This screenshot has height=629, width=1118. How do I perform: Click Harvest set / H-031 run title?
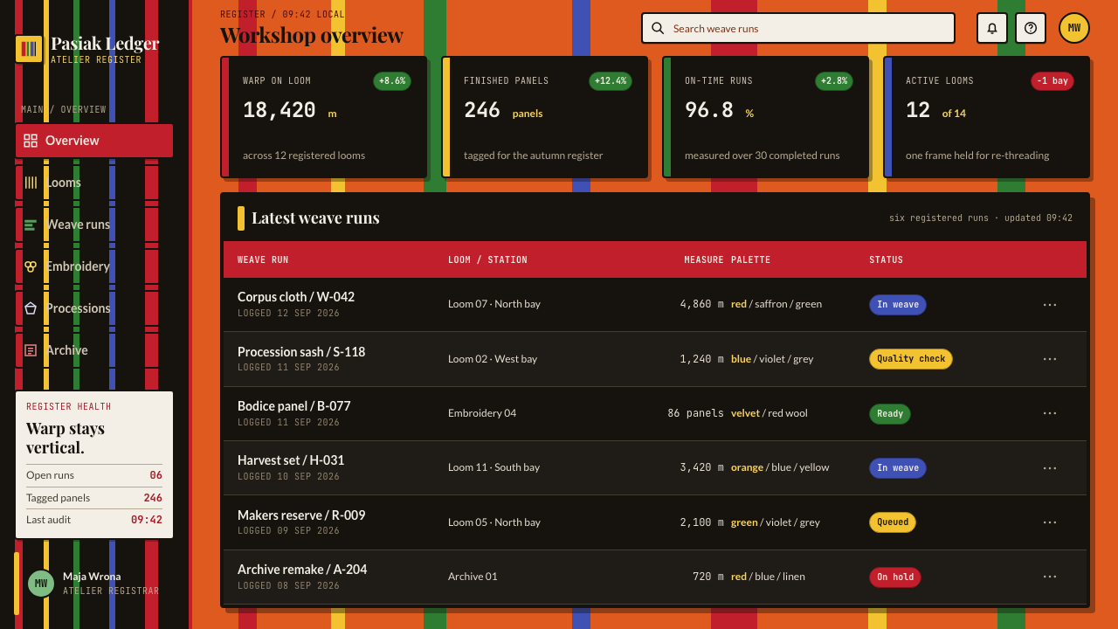click(x=291, y=460)
